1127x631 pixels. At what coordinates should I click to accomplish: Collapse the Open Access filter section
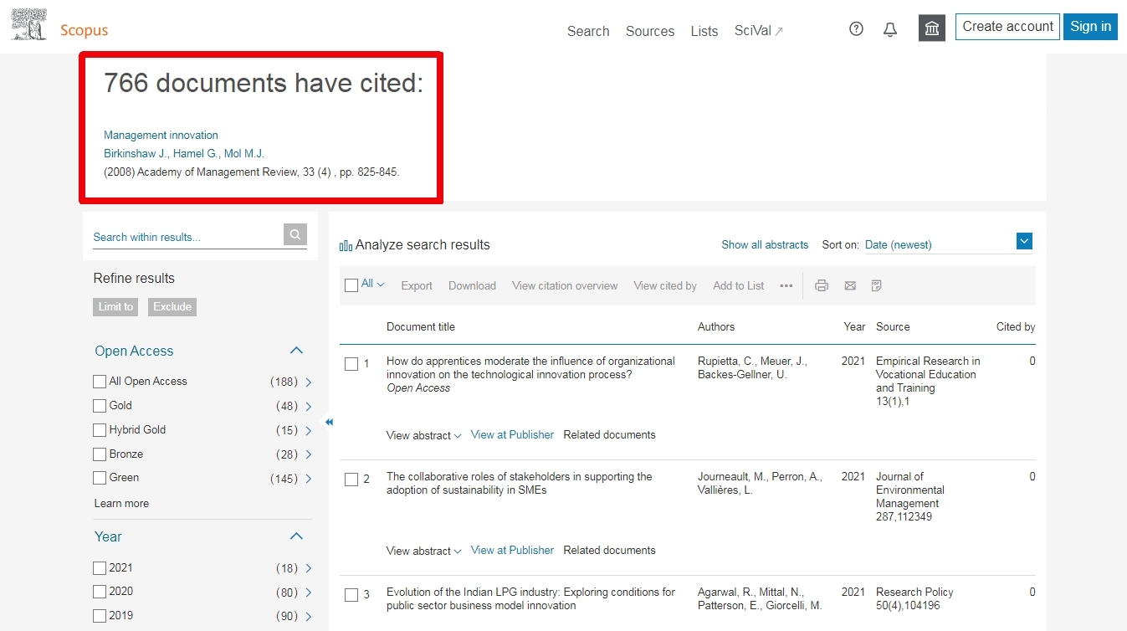coord(296,351)
